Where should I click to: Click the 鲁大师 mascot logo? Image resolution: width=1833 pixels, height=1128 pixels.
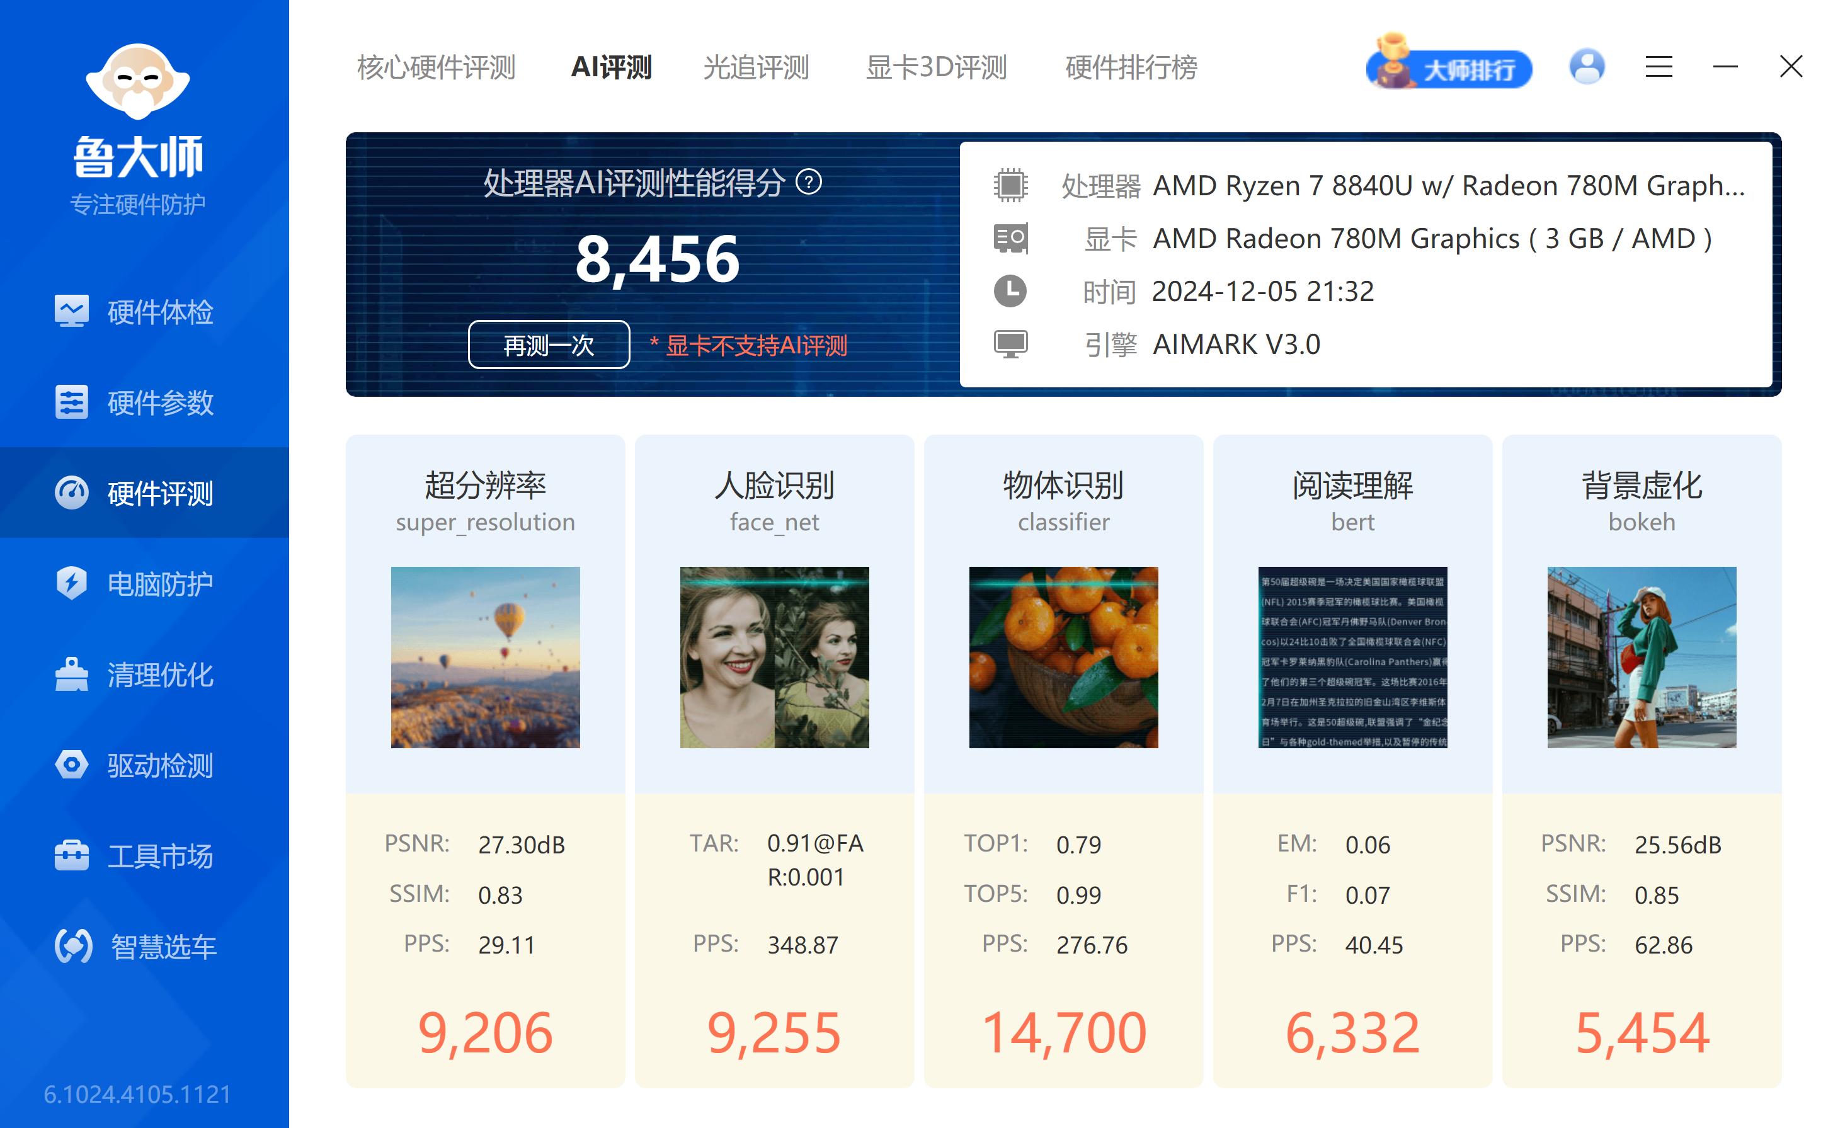(x=138, y=81)
